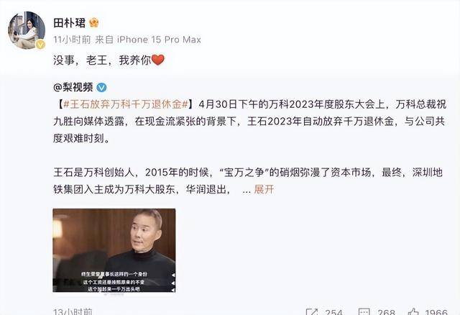Click the text 没事，老王，我养你
460x315 pixels.
(x=102, y=60)
